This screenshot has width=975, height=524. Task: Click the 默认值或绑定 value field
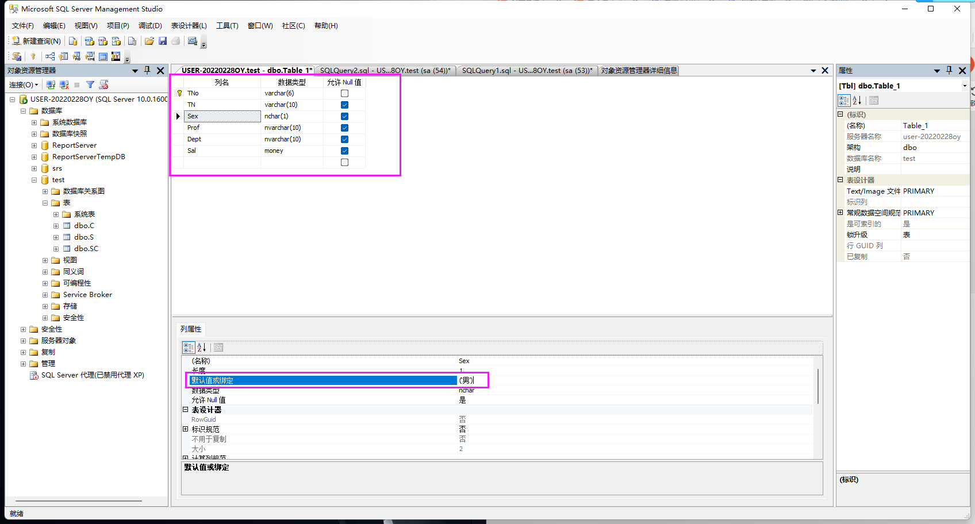[636, 380]
